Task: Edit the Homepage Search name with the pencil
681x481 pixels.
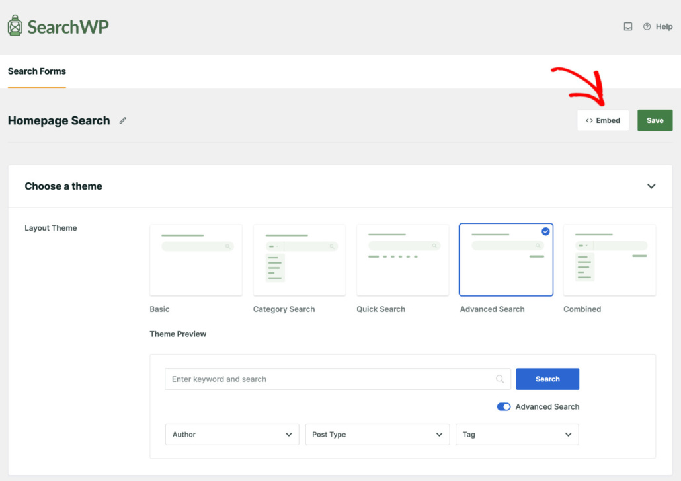Action: [123, 121]
